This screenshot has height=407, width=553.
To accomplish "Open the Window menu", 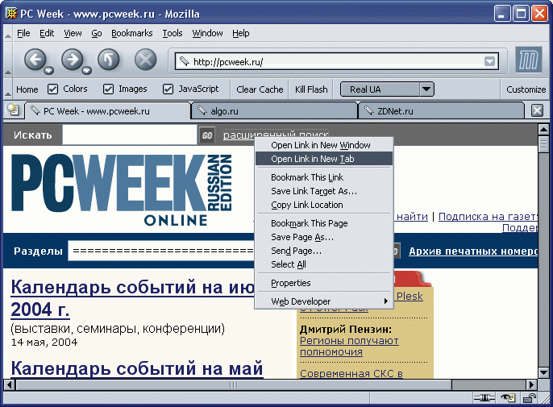I will point(207,33).
